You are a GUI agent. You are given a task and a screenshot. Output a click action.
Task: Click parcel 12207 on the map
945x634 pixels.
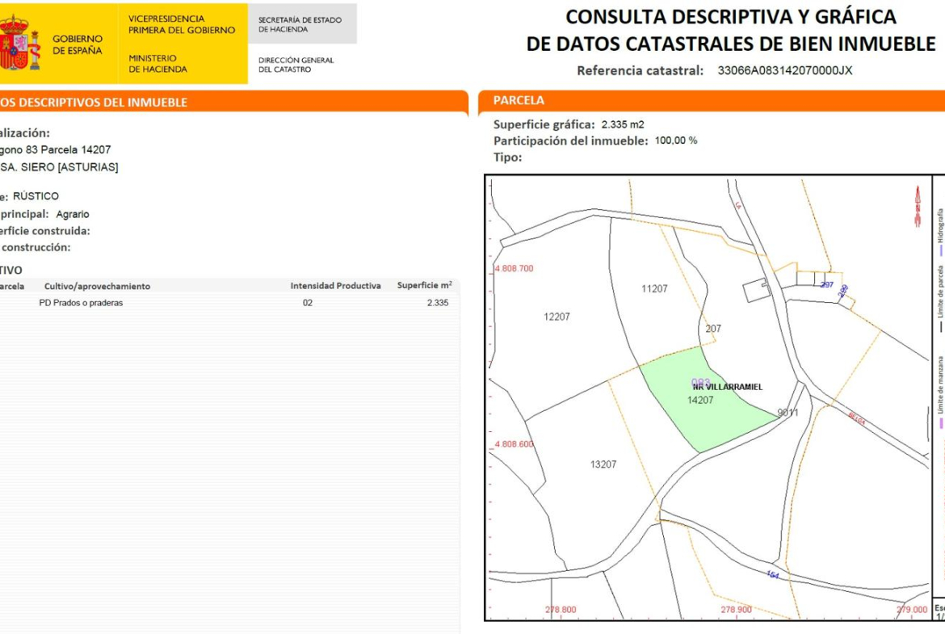pyautogui.click(x=556, y=317)
